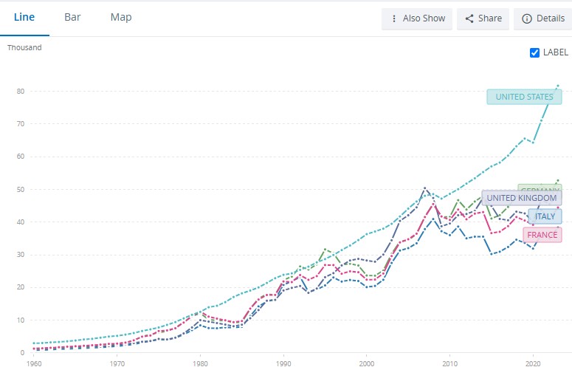Click the United States line's final data point

point(557,86)
